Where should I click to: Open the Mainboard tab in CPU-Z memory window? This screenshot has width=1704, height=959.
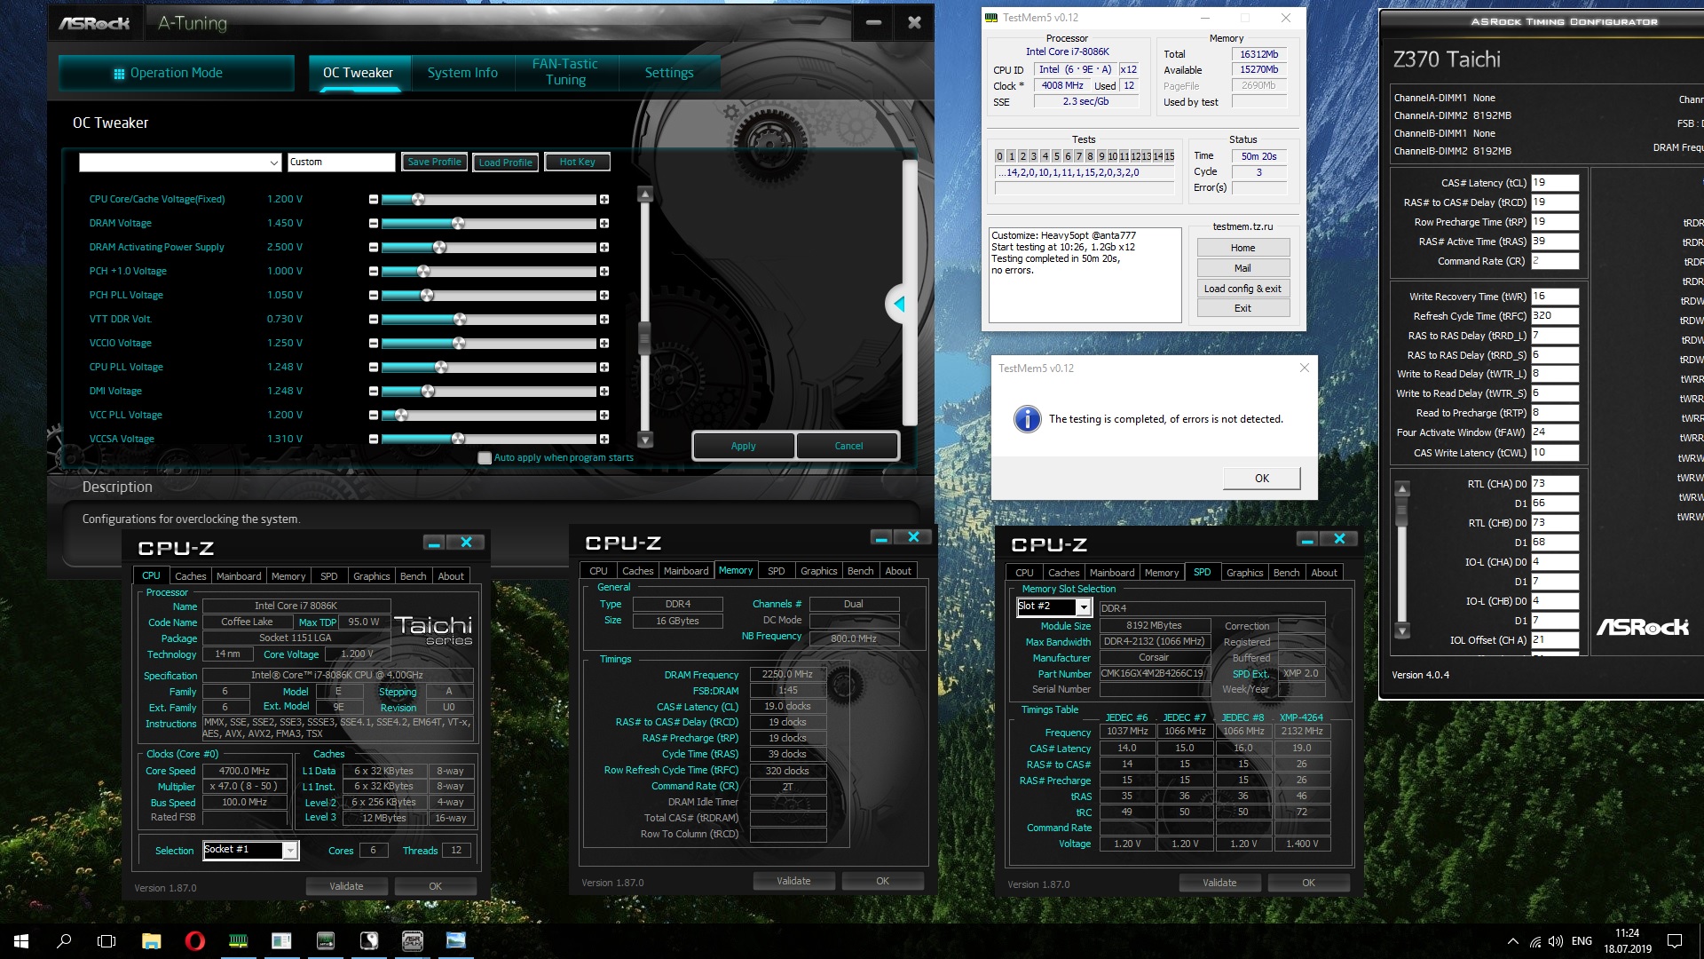point(686,571)
